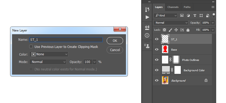Select ST_1 layer thumbnail
The height and width of the screenshot is (103, 226).
click(165, 39)
